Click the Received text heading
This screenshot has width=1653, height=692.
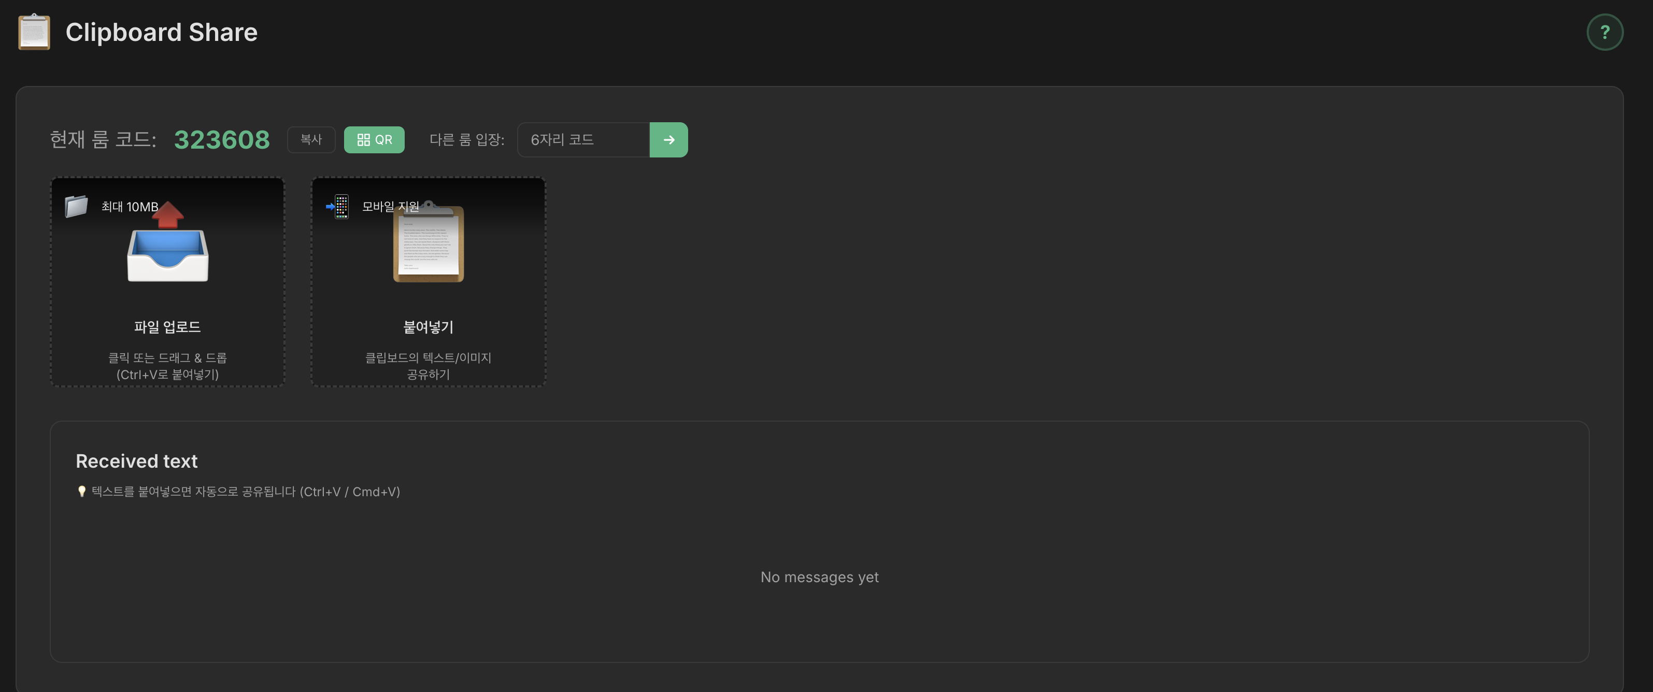pos(137,461)
